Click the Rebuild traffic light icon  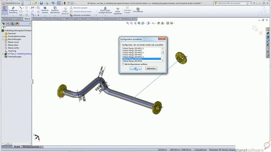pos(65,3)
